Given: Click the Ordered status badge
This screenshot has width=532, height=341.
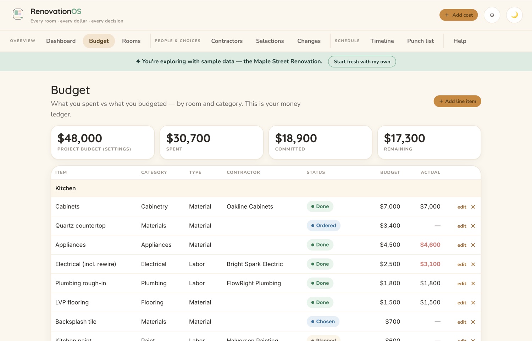Looking at the screenshot, I should (x=323, y=226).
